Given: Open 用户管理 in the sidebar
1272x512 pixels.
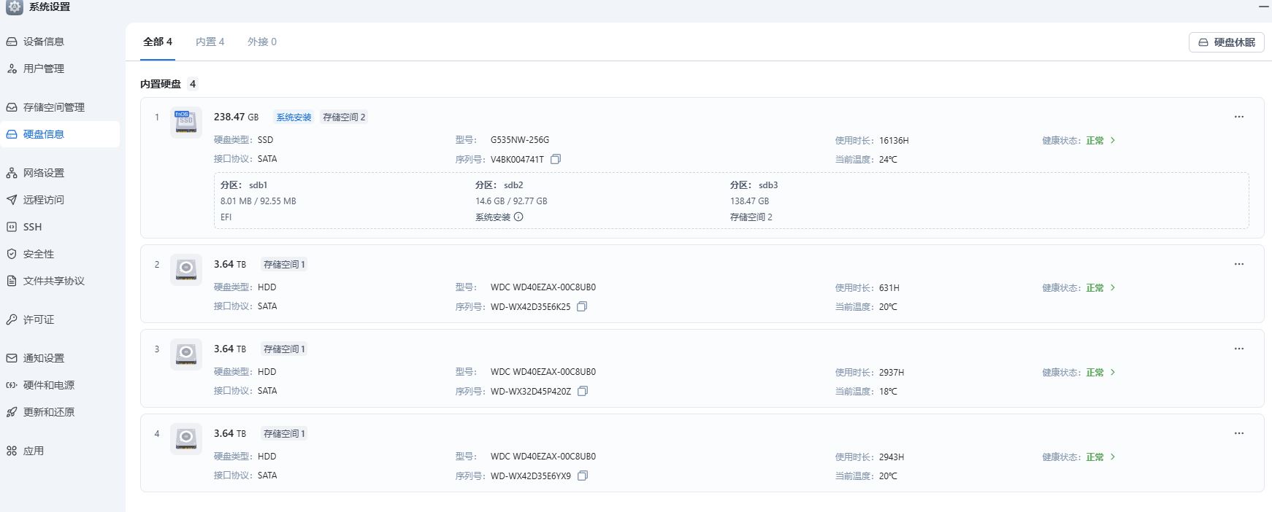Looking at the screenshot, I should coord(60,69).
